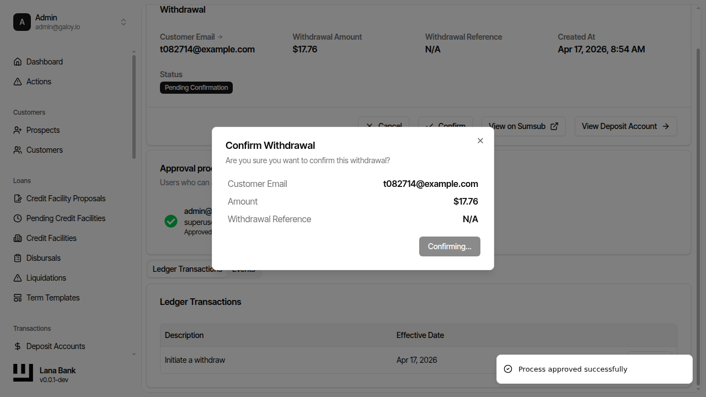Click the Prospects person-plus icon

[18, 130]
